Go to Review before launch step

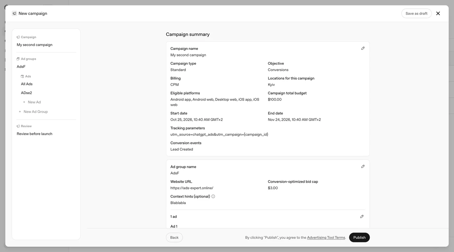[x=35, y=134]
